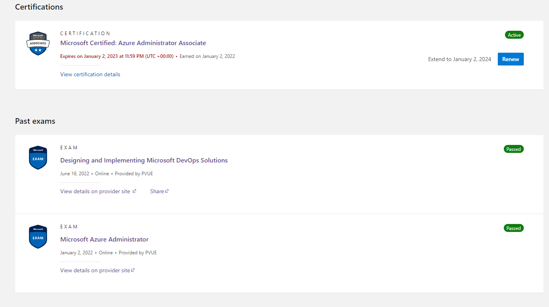Click external-link icon for Azure Administrator exam provider details

pos(133,270)
